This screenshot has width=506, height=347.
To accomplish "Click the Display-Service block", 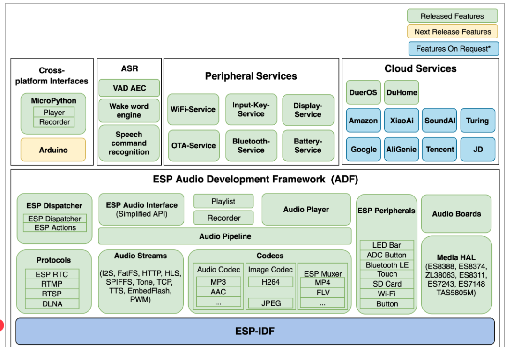I will point(308,110).
